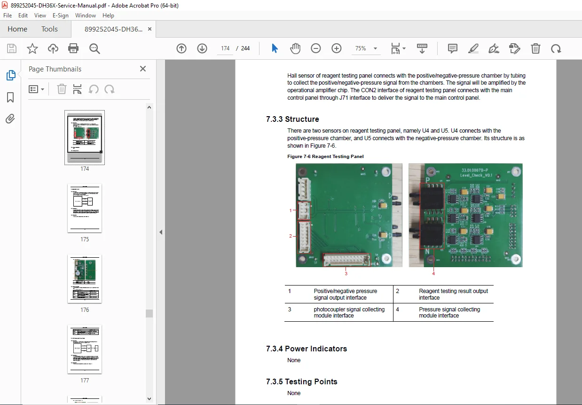Screen dimensions: 582x405
Task: Click the thumbnail panel scroll up arrow
Action: (149, 107)
